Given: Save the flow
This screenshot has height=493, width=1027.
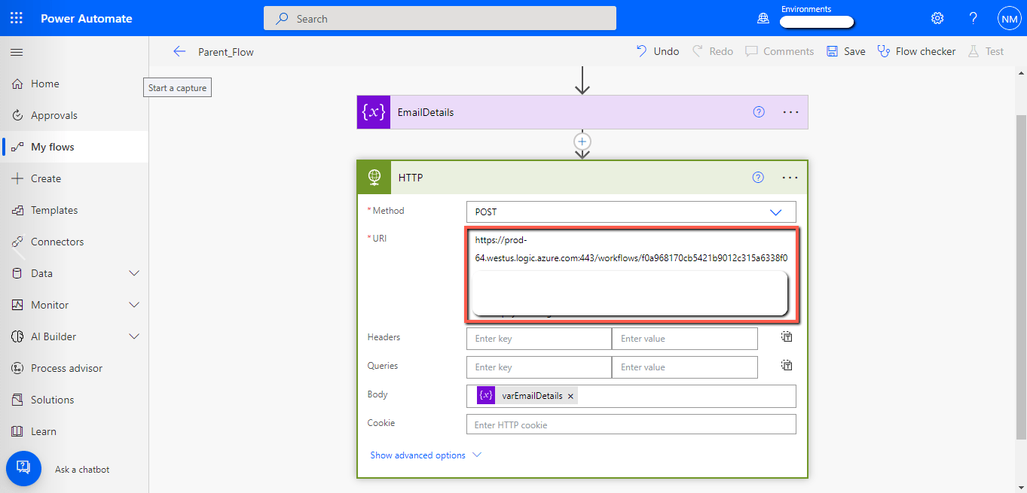Looking at the screenshot, I should click(x=845, y=51).
